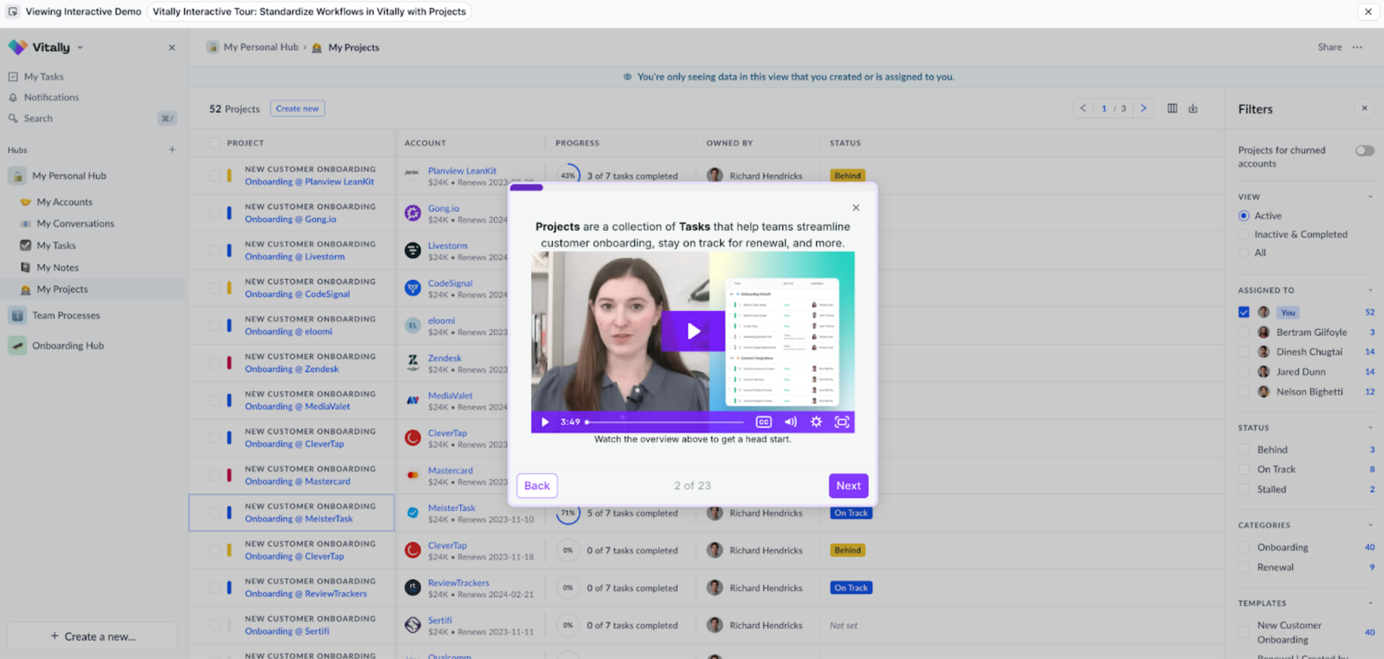
Task: Filter by Stalled status checkbox
Action: pyautogui.click(x=1244, y=490)
